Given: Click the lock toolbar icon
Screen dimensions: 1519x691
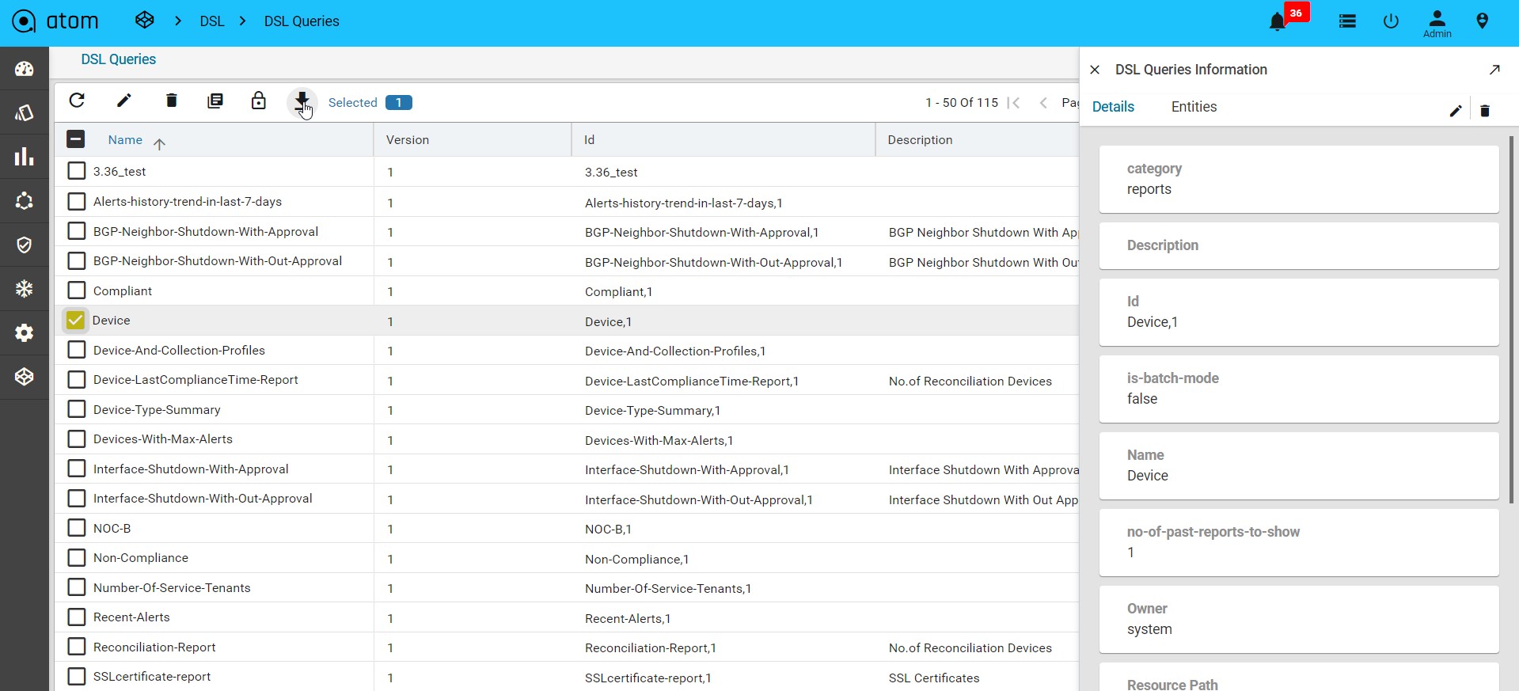Looking at the screenshot, I should click(258, 101).
